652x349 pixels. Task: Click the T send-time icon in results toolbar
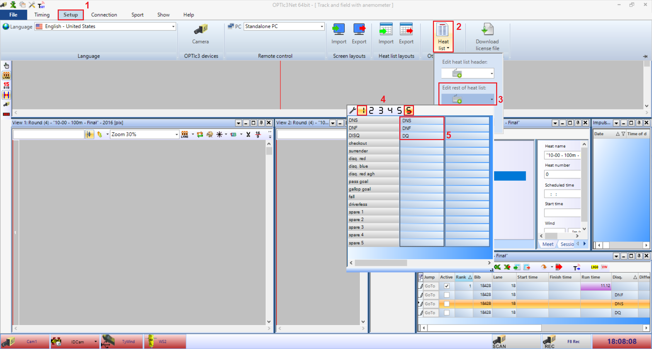(577, 268)
